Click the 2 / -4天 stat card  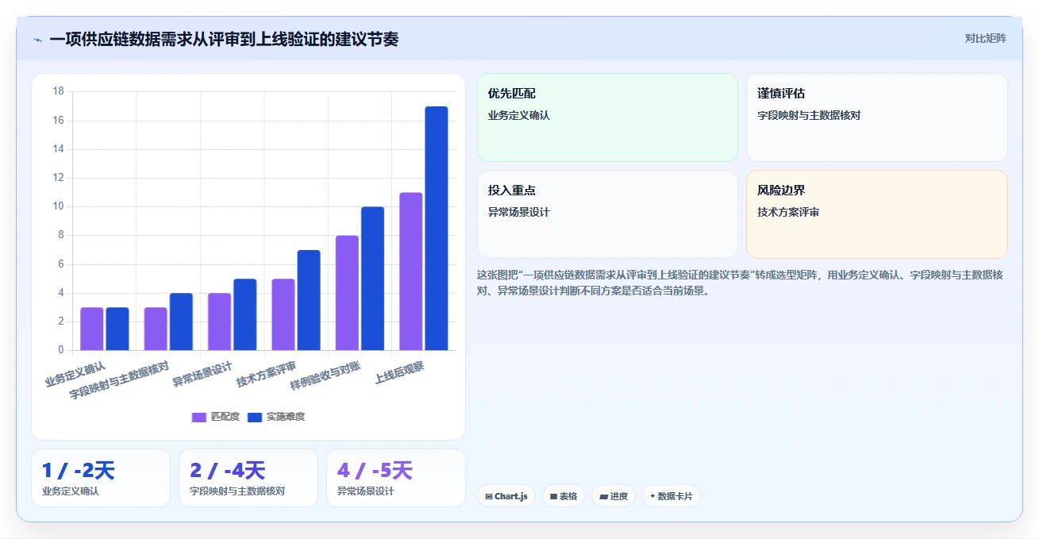[x=248, y=478]
